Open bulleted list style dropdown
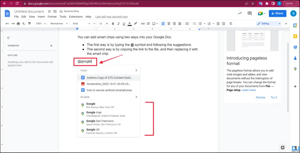The width and height of the screenshot is (300, 153). 204,24
